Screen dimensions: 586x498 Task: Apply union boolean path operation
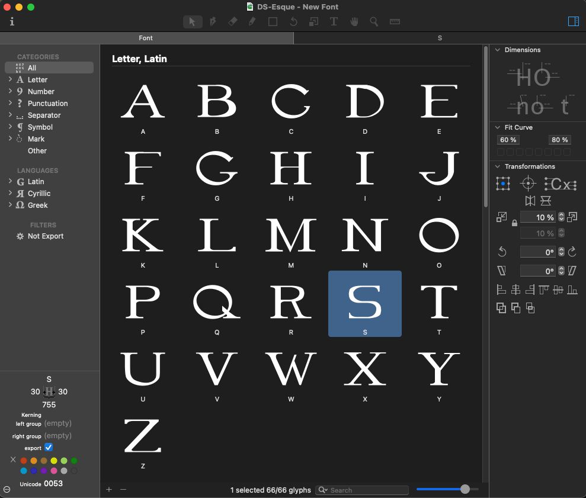coord(501,308)
